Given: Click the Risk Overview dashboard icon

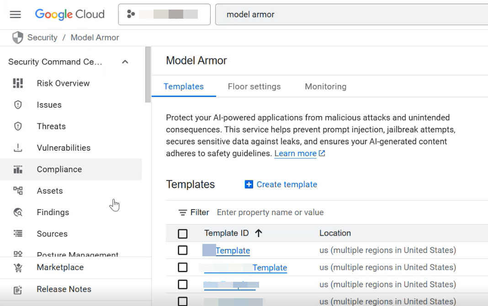Looking at the screenshot, I should [18, 83].
